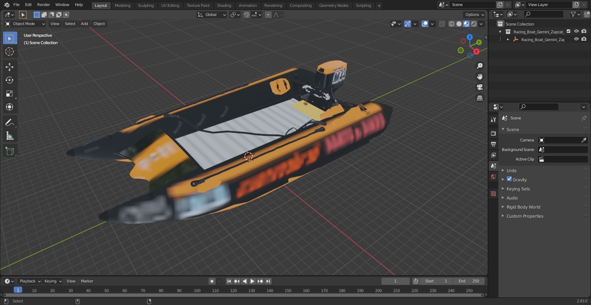Switch to the Modeling workspace tab

coord(122,5)
